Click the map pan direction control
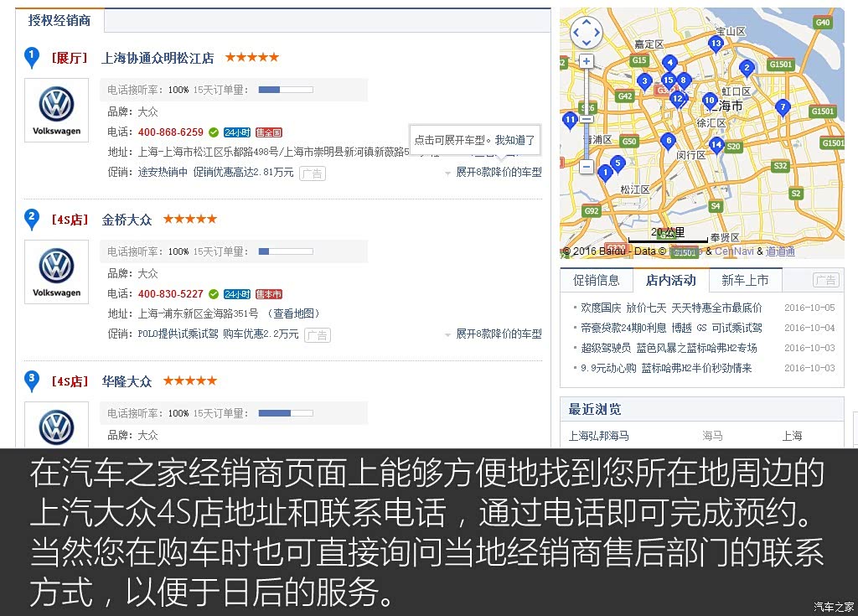 [x=586, y=32]
